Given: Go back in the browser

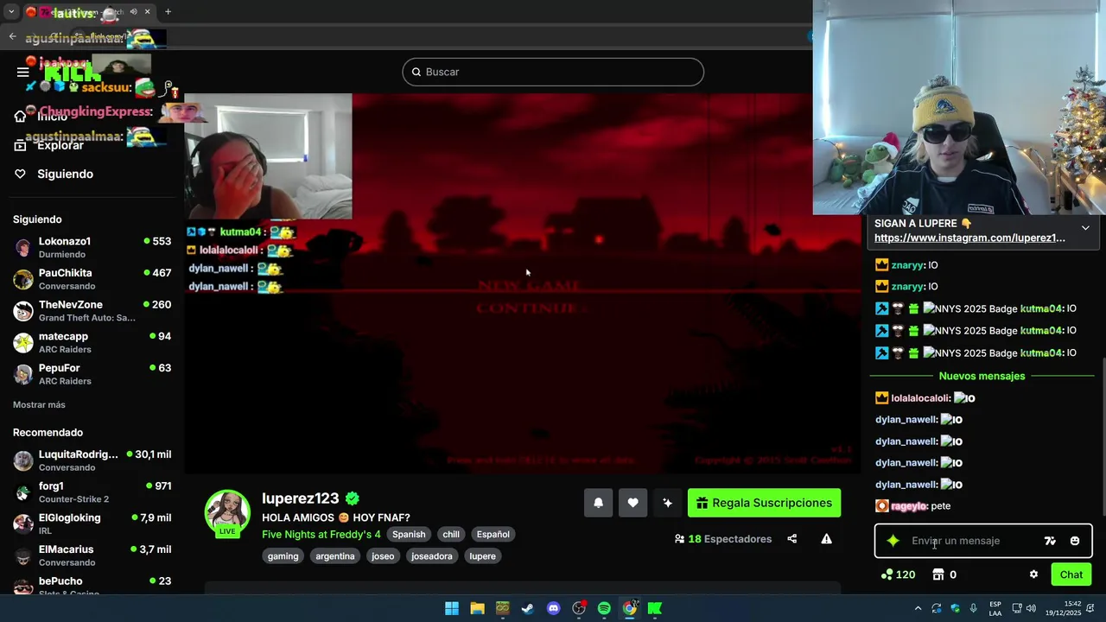Looking at the screenshot, I should (12, 36).
